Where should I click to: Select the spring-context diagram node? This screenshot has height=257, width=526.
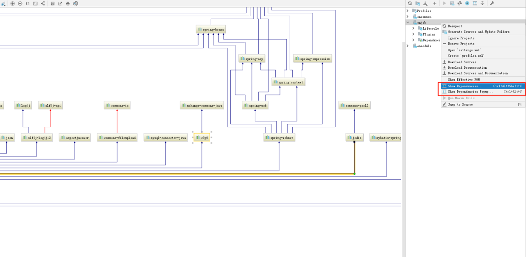tap(288, 82)
